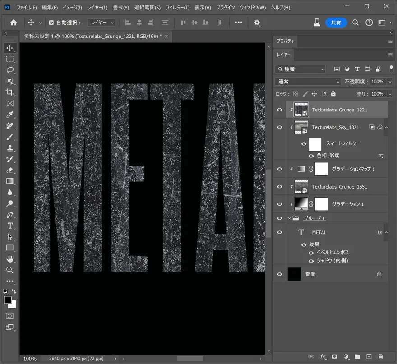The height and width of the screenshot is (364, 397).
Task: Switch to the プロパティ panel tab
Action: pyautogui.click(x=285, y=41)
